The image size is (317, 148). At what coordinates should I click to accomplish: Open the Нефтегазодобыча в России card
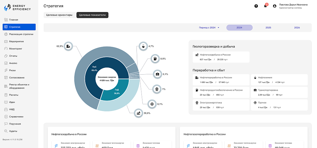tap(221, 57)
